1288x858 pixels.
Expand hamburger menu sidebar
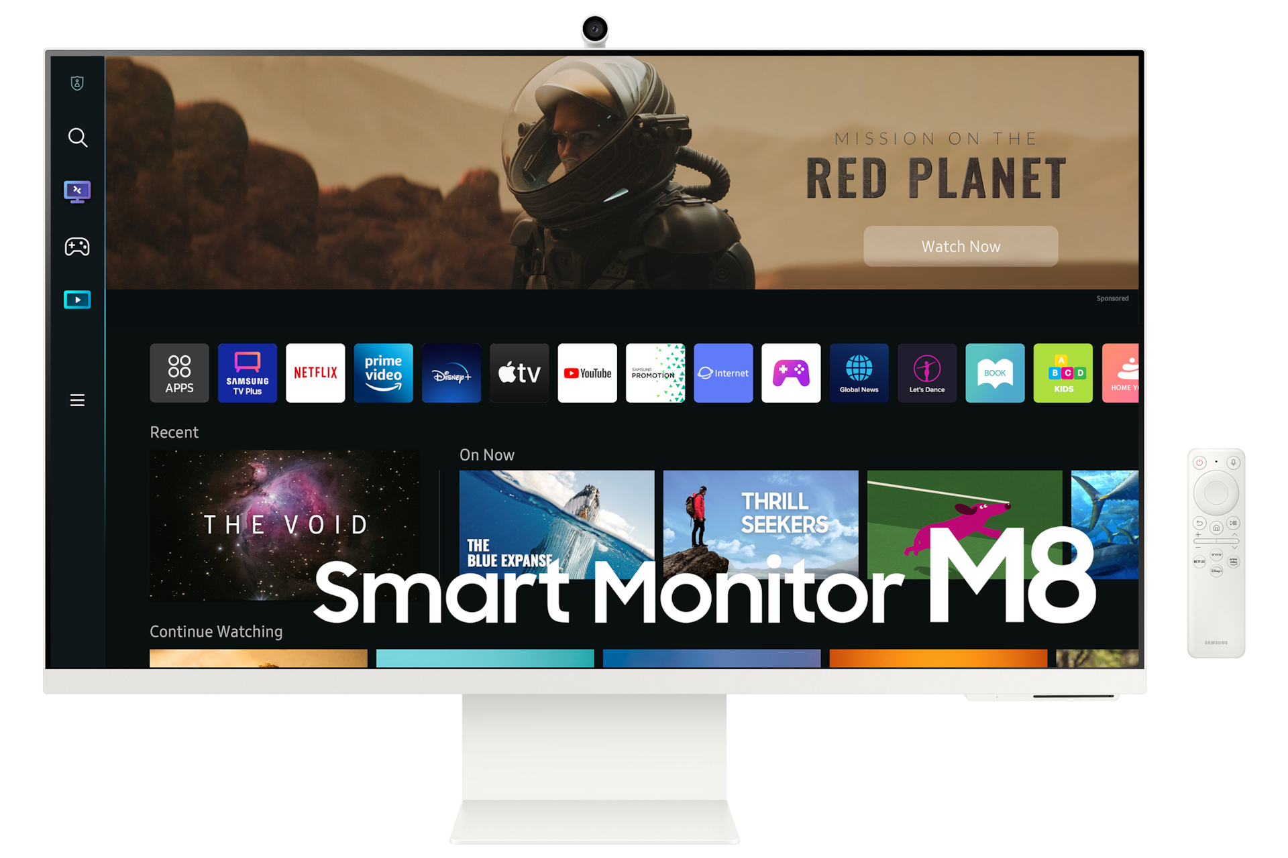coord(78,400)
